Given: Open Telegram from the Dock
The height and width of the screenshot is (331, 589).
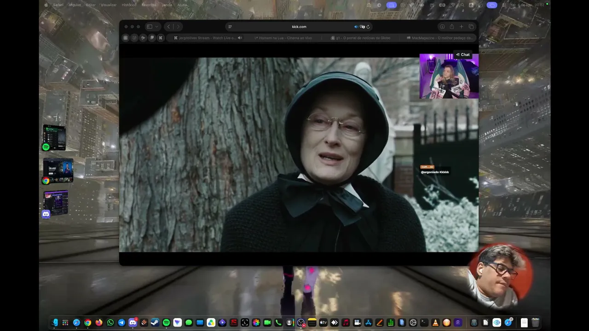Looking at the screenshot, I should (121, 323).
